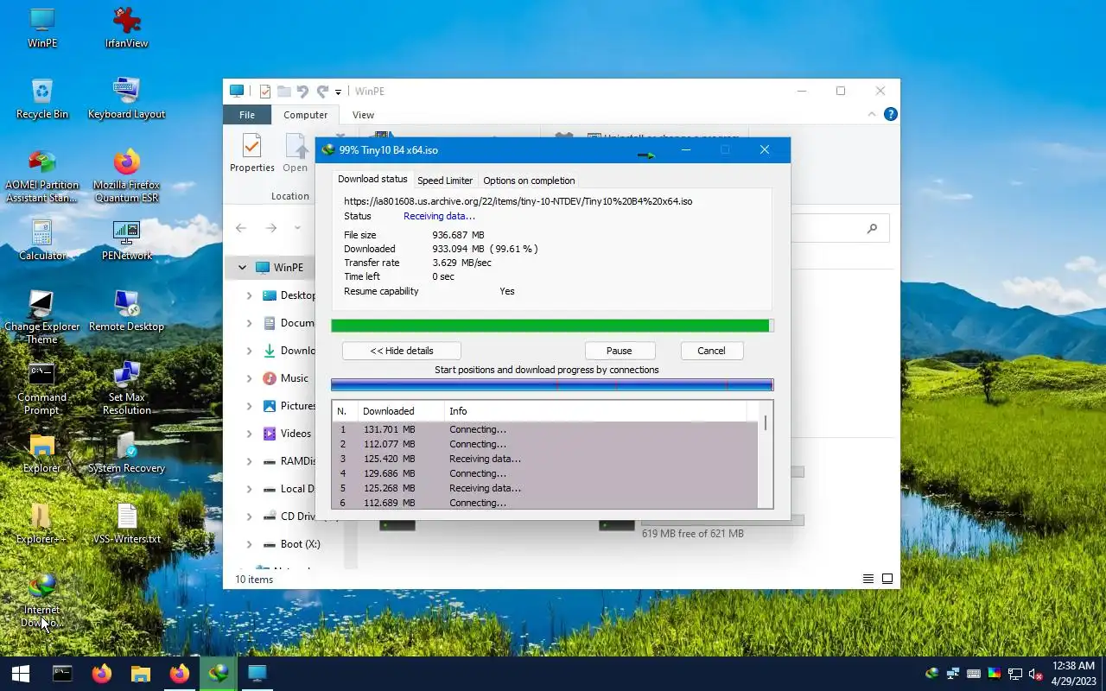Image resolution: width=1106 pixels, height=691 pixels.
Task: Open Explorer help question mark icon
Action: [x=891, y=114]
